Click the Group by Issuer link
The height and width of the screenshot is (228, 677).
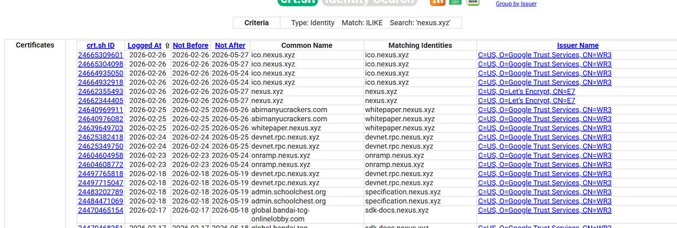516,4
